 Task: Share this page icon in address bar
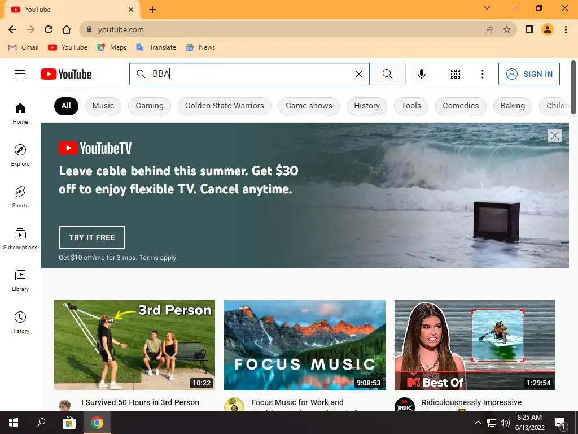pyautogui.click(x=489, y=29)
